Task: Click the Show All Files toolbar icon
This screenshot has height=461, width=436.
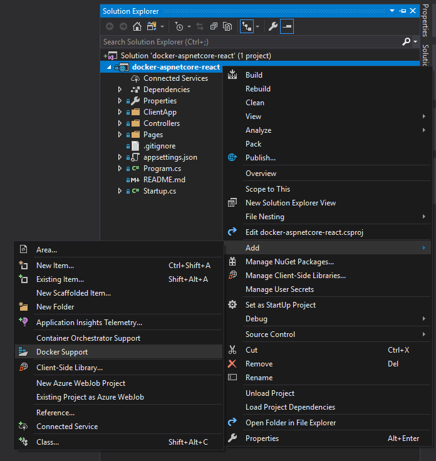Action: click(227, 26)
